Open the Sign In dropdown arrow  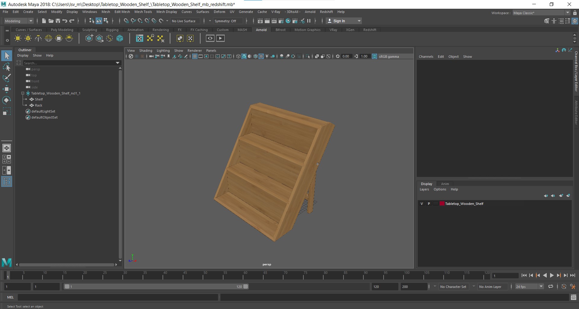point(359,21)
